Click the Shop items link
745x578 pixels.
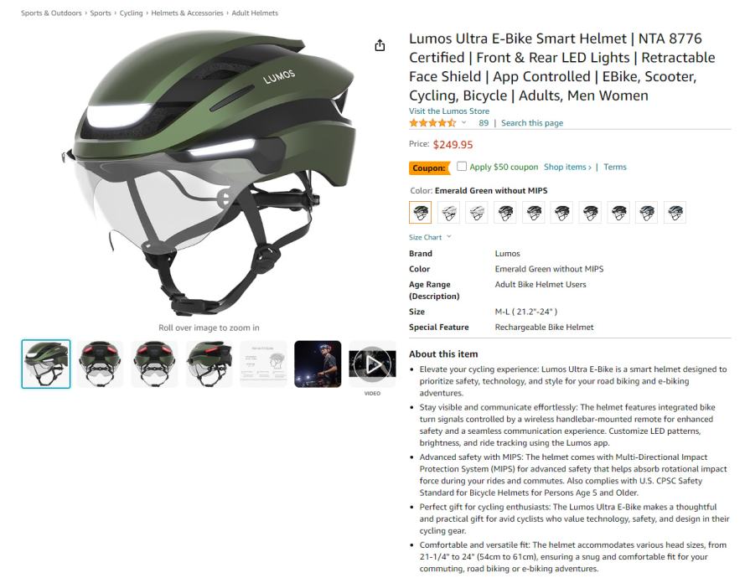click(567, 167)
